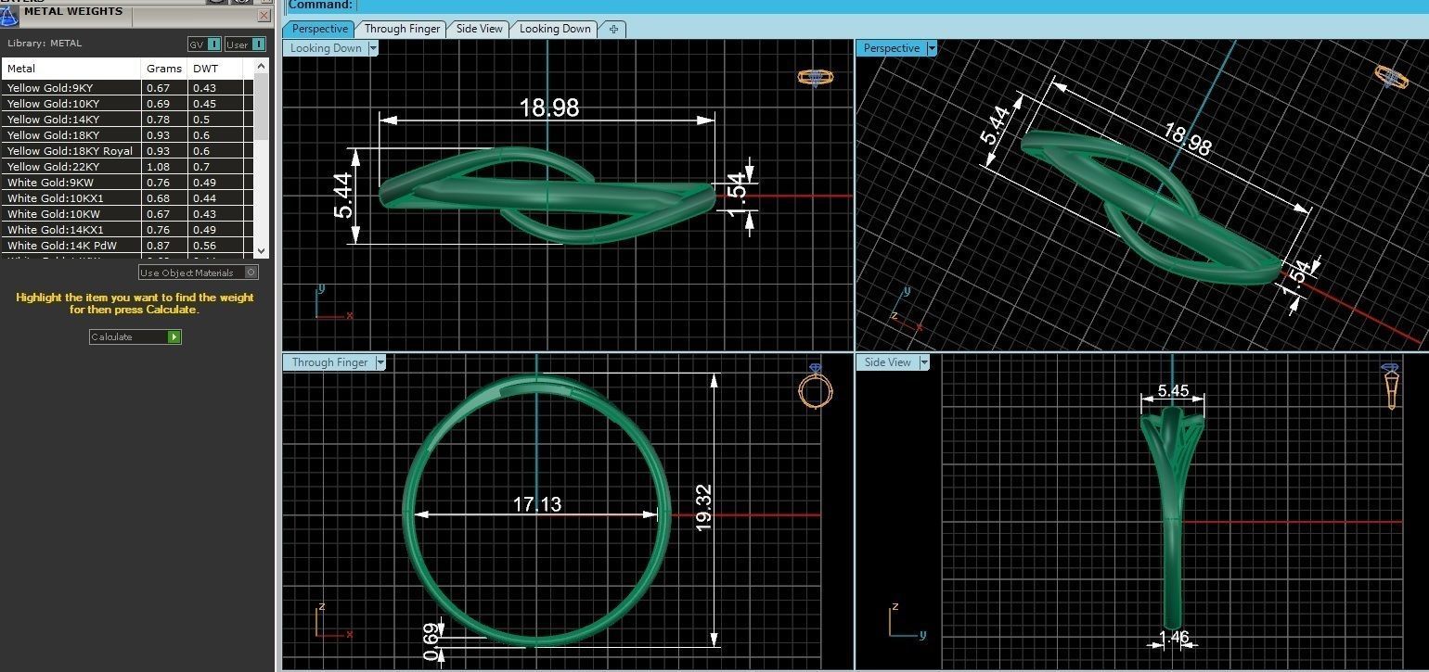Image resolution: width=1429 pixels, height=672 pixels.
Task: Click the 5.45 dimension in Side View
Action: pos(1173,391)
